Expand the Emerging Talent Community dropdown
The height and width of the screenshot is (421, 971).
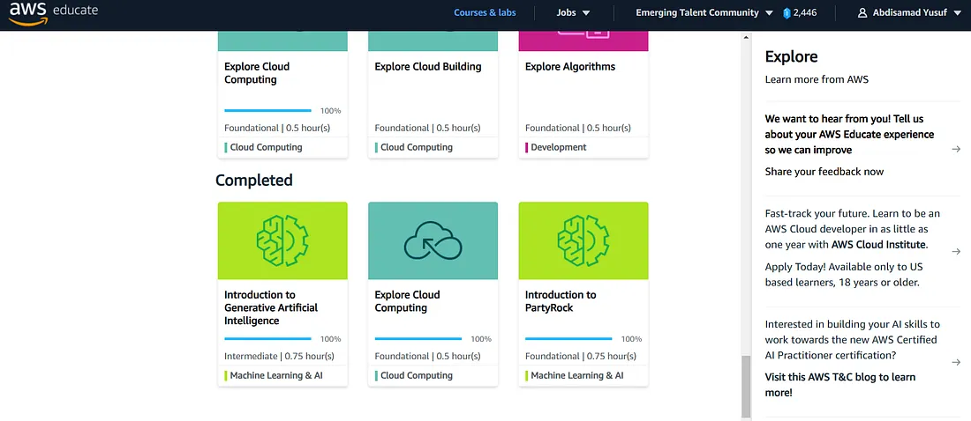click(704, 13)
